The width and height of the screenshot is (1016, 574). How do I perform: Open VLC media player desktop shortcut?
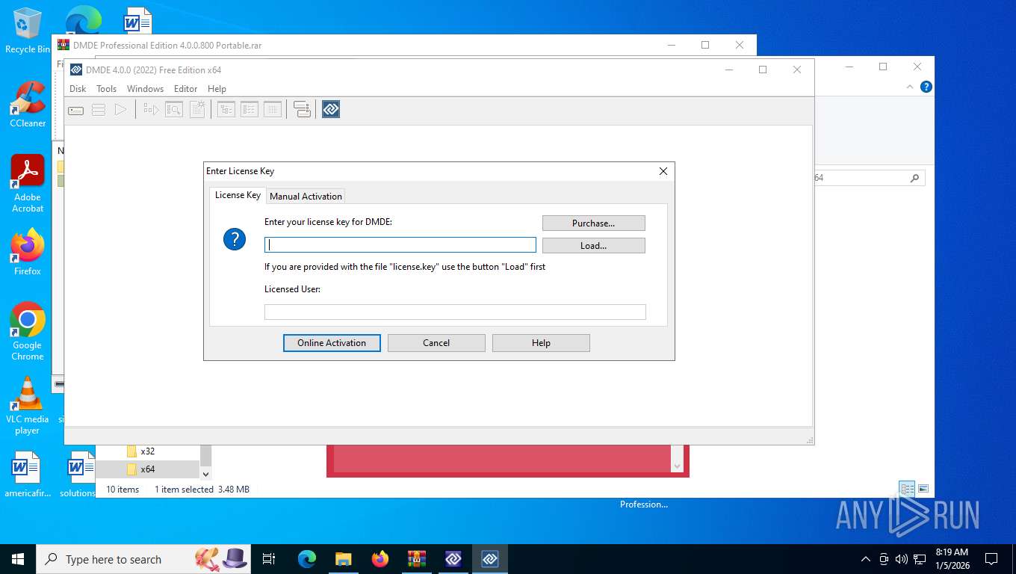point(28,405)
